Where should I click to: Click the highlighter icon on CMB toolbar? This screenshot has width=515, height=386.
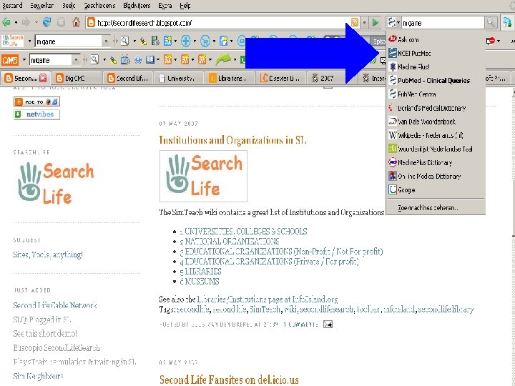point(113,60)
